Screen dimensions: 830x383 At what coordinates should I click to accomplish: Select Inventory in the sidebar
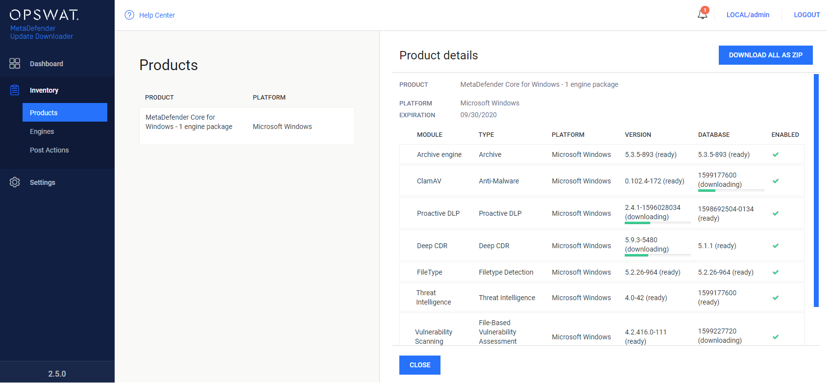(x=44, y=90)
